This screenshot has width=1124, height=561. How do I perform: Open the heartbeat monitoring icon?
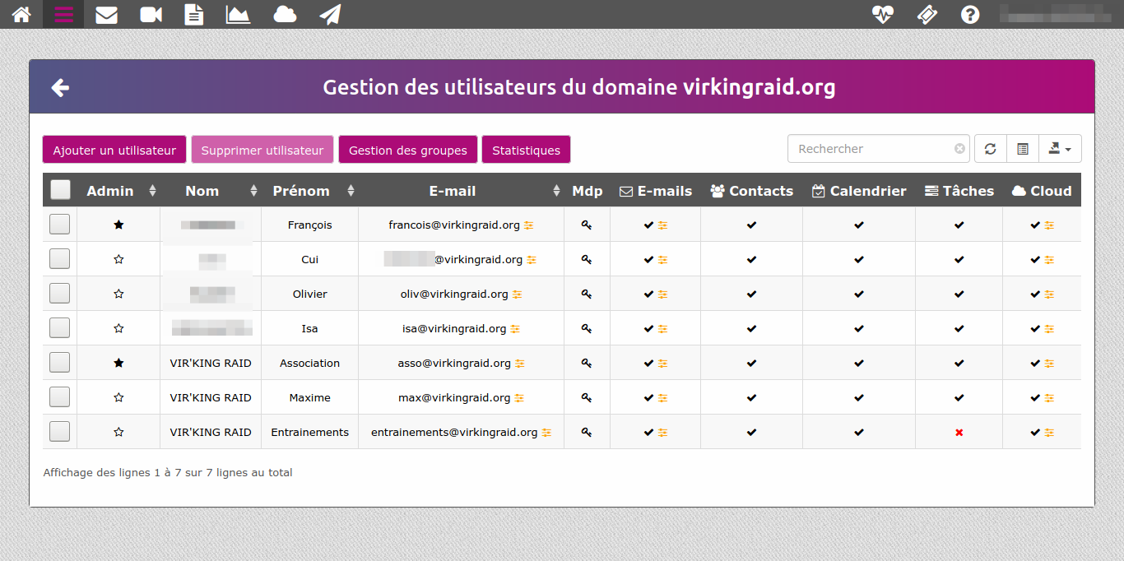(x=883, y=14)
